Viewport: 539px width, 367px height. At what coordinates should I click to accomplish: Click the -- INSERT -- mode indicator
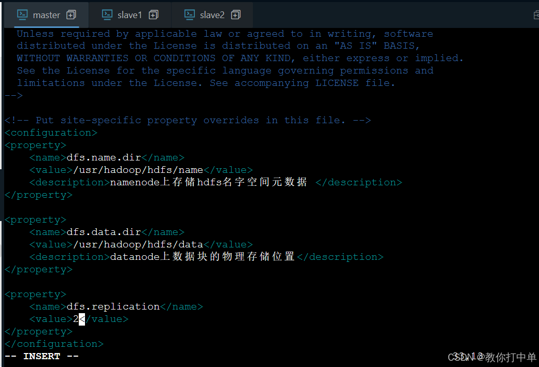pyautogui.click(x=41, y=356)
